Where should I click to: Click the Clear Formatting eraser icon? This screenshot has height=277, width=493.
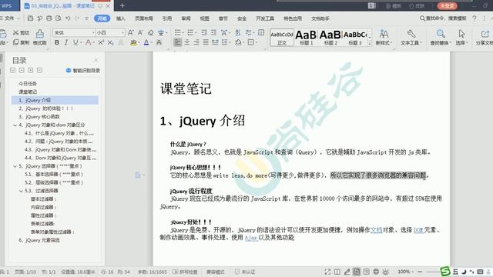[x=151, y=32]
